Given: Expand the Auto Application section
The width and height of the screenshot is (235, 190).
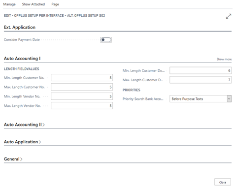Looking at the screenshot, I should tap(23, 142).
